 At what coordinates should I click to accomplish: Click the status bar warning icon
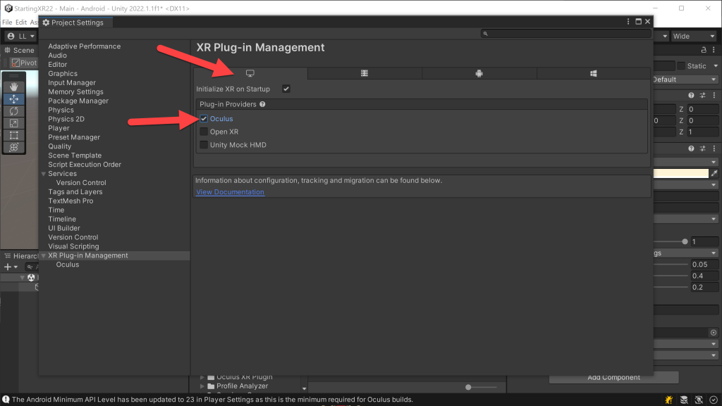(x=6, y=400)
